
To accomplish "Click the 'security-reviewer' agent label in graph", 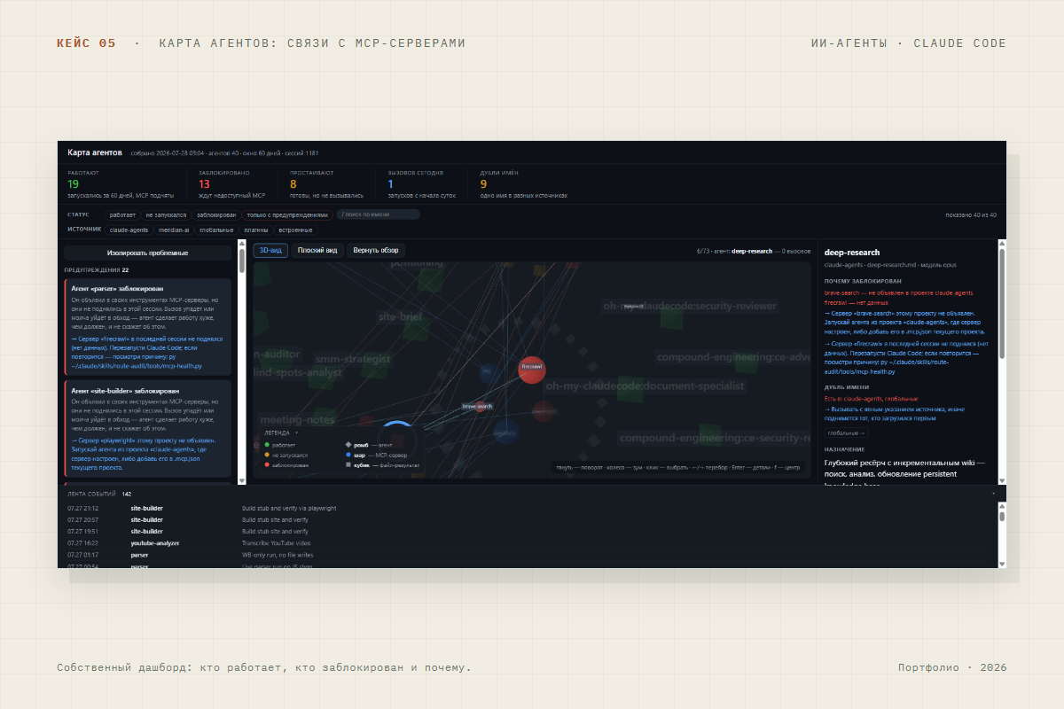I will (691, 306).
